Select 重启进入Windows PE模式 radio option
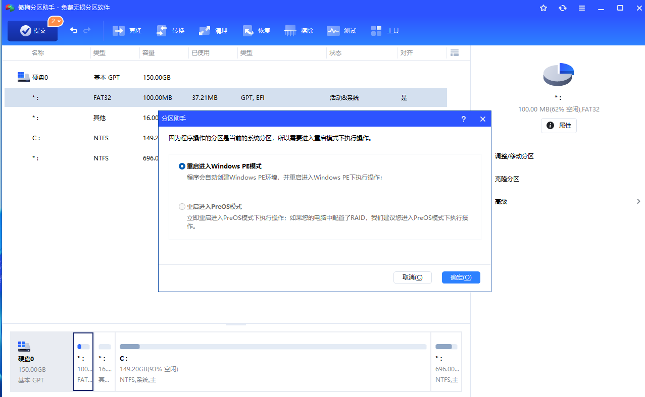Viewport: 645px width, 397px height. [x=182, y=166]
